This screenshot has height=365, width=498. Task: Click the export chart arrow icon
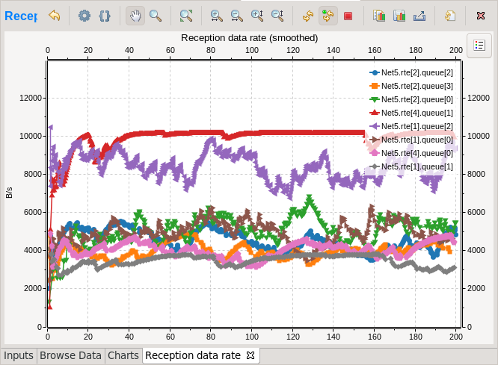pos(419,16)
